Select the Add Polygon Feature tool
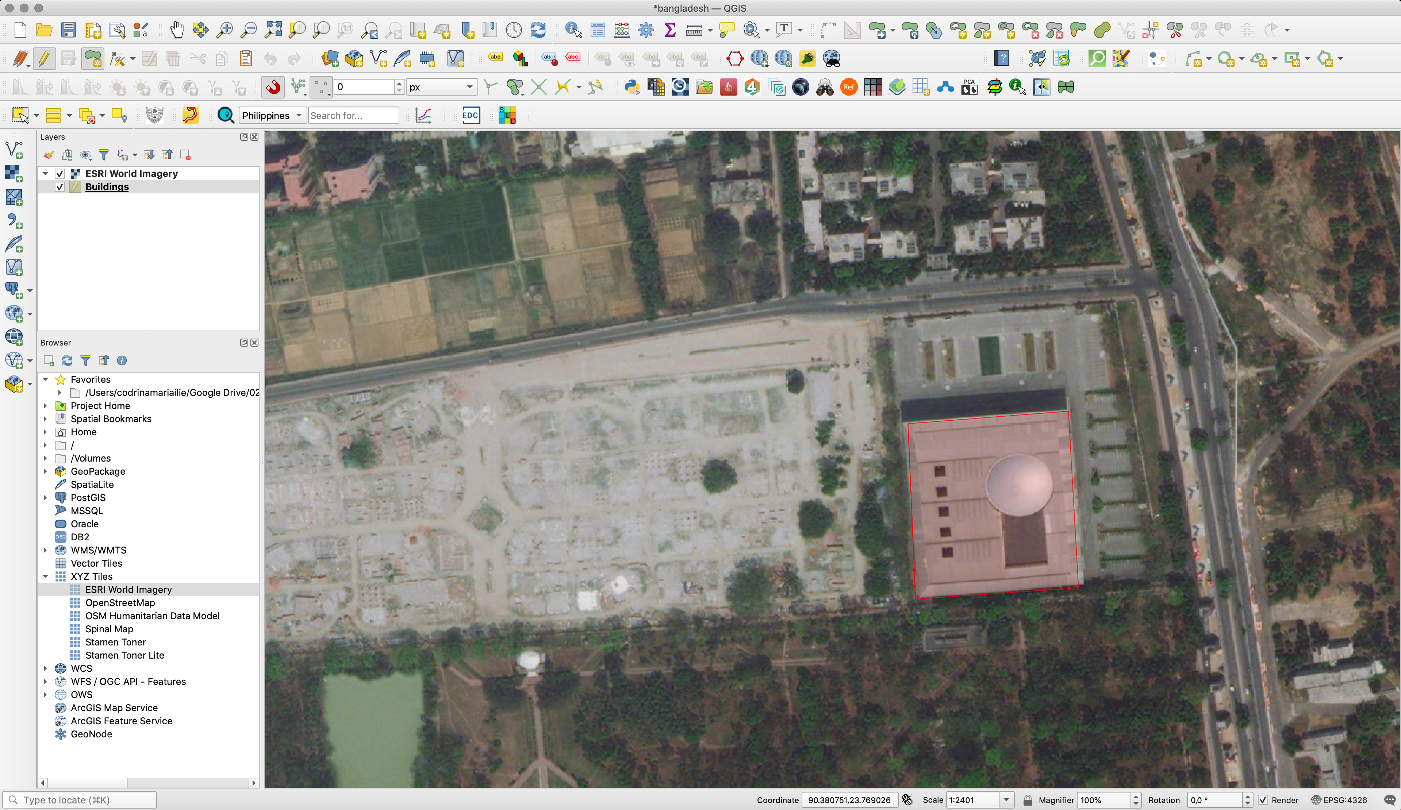Image resolution: width=1401 pixels, height=810 pixels. pyautogui.click(x=92, y=58)
